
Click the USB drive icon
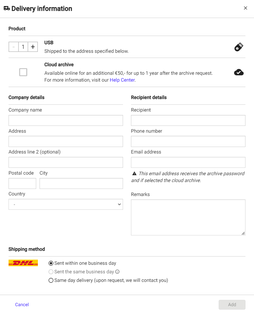tap(239, 47)
